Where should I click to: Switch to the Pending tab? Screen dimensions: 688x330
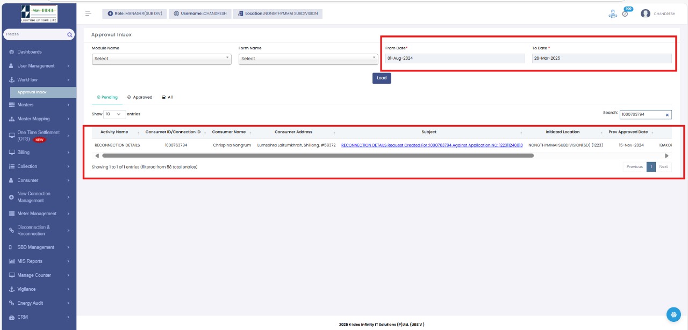(x=107, y=98)
